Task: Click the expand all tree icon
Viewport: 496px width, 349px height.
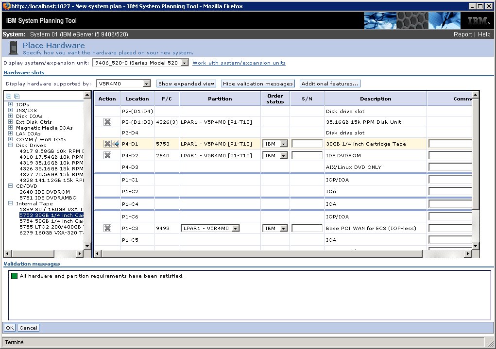Action: [x=9, y=97]
